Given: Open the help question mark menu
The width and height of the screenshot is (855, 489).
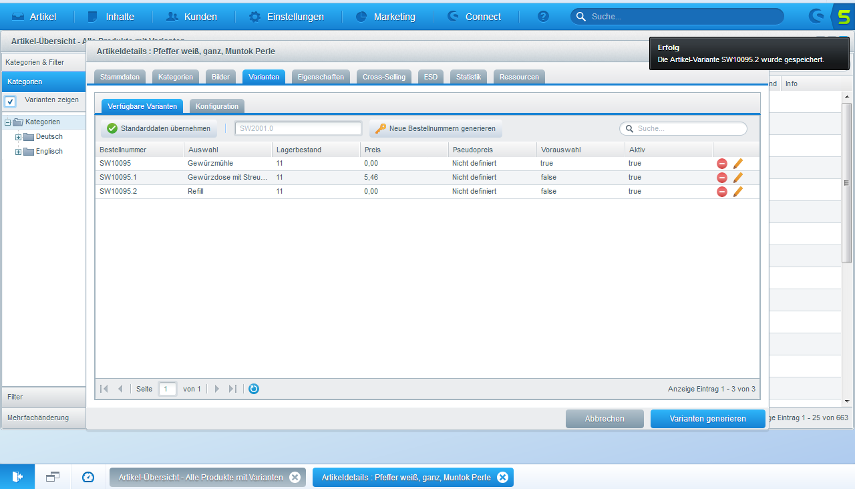Looking at the screenshot, I should [x=543, y=17].
